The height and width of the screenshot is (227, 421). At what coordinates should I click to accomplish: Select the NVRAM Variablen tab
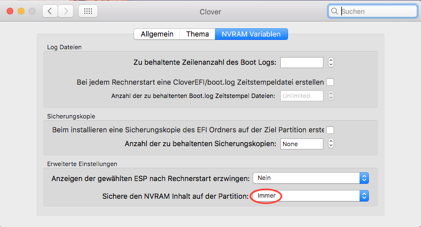coord(251,34)
